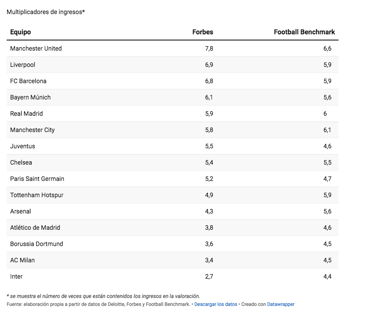
Task: Open the Datawrapper link
Action: [x=280, y=304]
